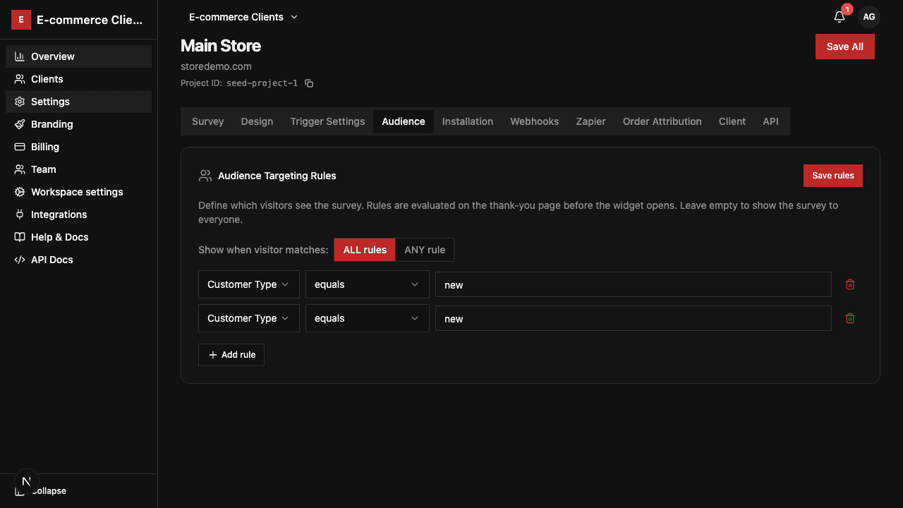The width and height of the screenshot is (903, 508).
Task: Click the Team members icon
Action: point(20,169)
